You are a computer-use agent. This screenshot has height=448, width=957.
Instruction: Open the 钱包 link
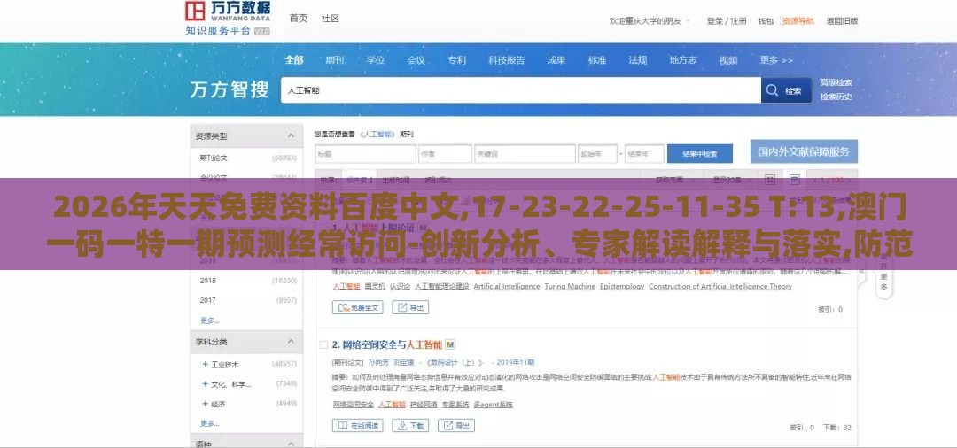(x=766, y=20)
